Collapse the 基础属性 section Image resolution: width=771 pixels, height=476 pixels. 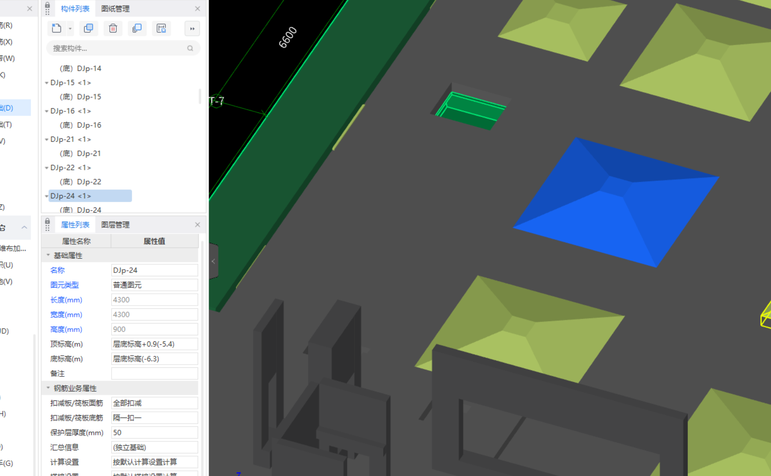pyautogui.click(x=48, y=255)
